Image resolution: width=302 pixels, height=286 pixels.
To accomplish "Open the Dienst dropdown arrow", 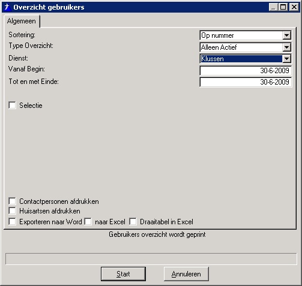I will coord(286,59).
